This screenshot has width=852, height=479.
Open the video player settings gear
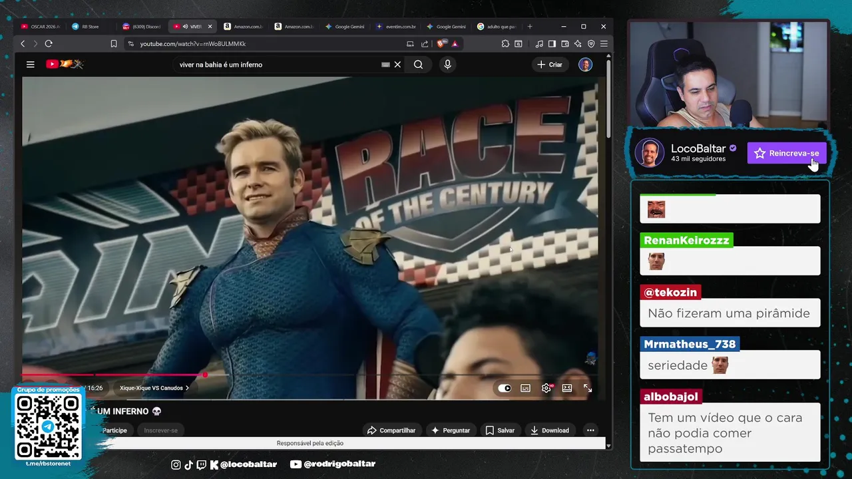pos(546,388)
